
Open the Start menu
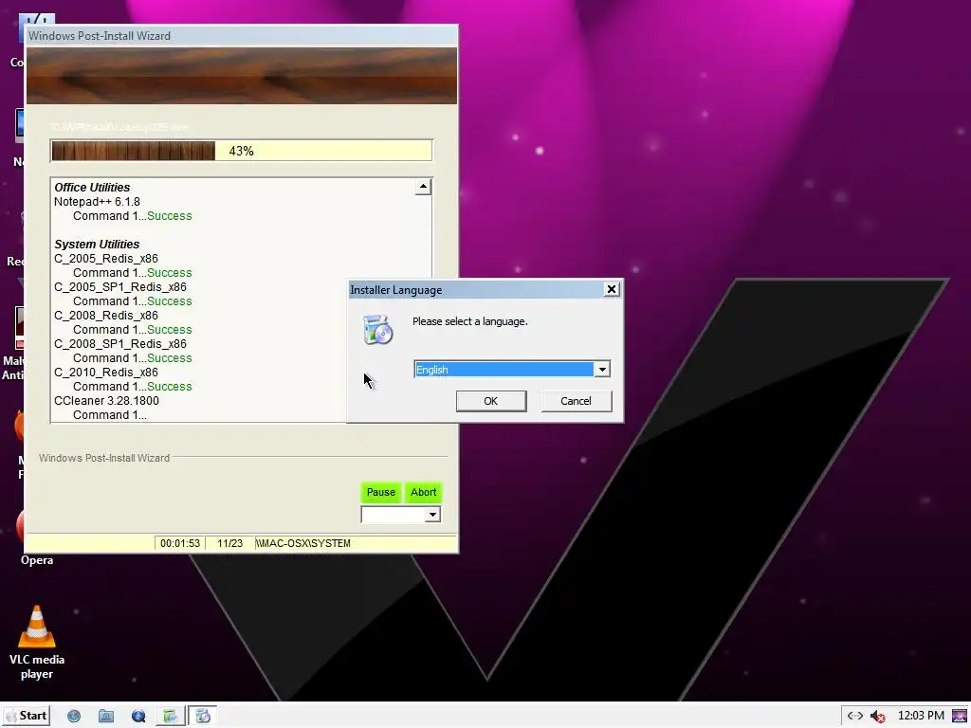pos(26,716)
